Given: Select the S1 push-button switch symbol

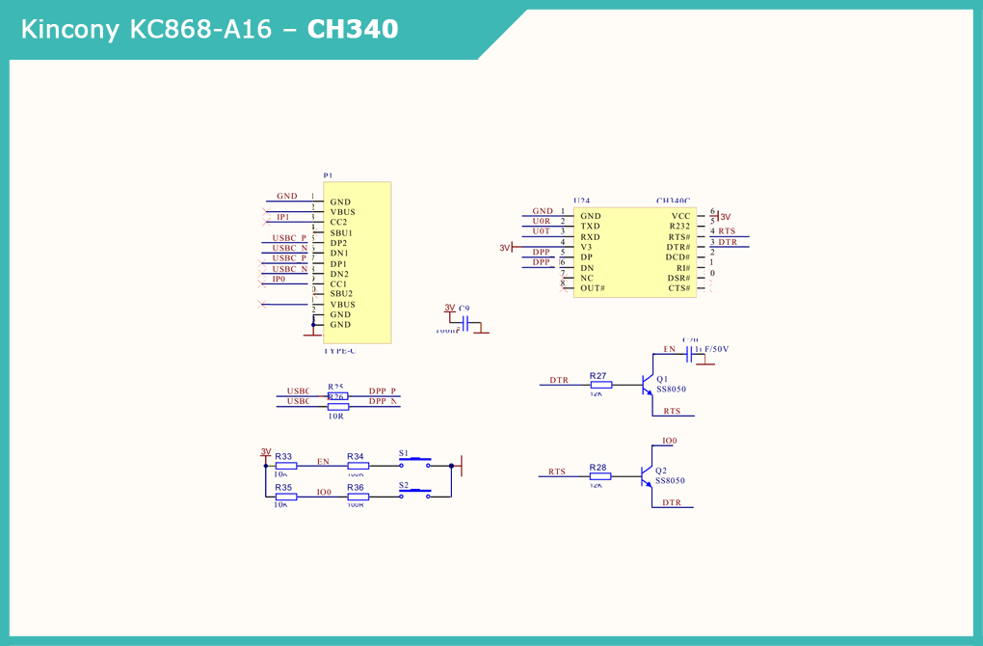Looking at the screenshot, I should click(415, 463).
